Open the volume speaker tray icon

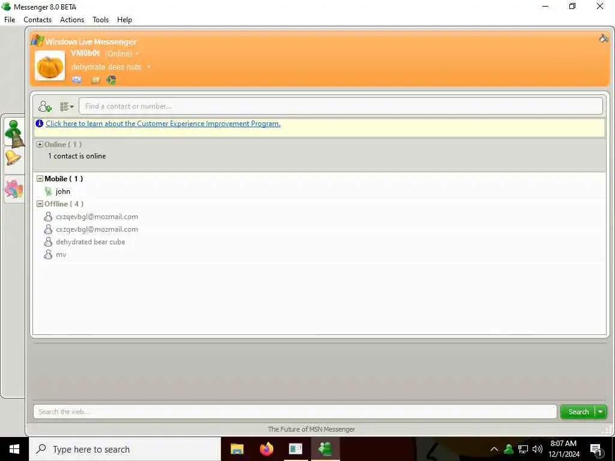(538, 449)
